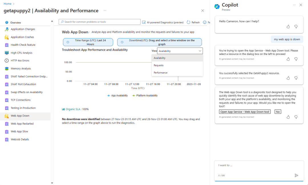The width and height of the screenshot is (308, 185).
Task: Click the Feedback smiley icon
Action: pos(205,22)
